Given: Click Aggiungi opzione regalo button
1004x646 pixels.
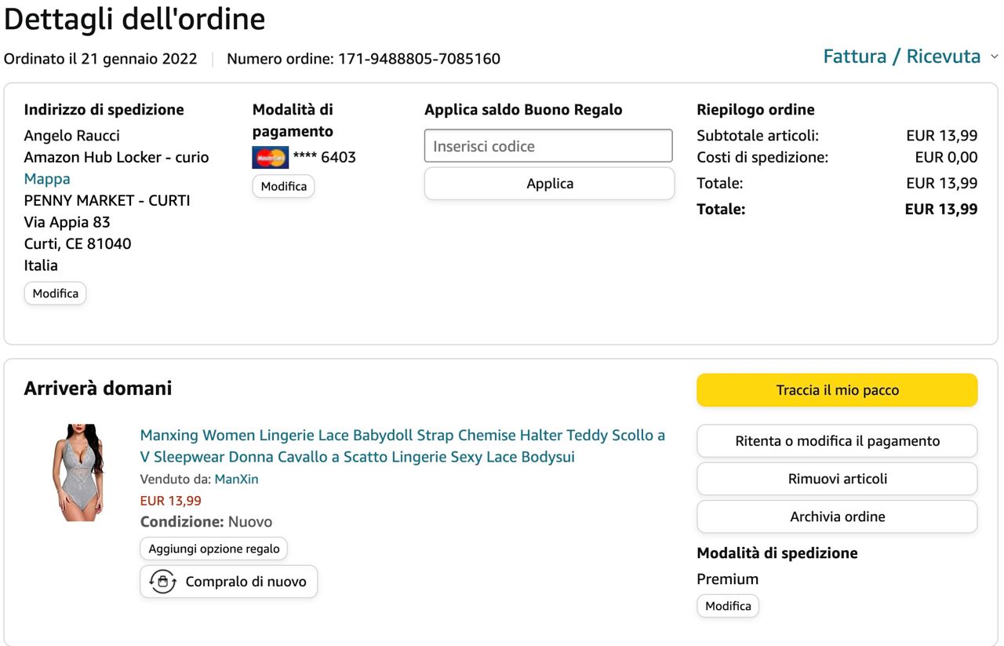Looking at the screenshot, I should [213, 549].
